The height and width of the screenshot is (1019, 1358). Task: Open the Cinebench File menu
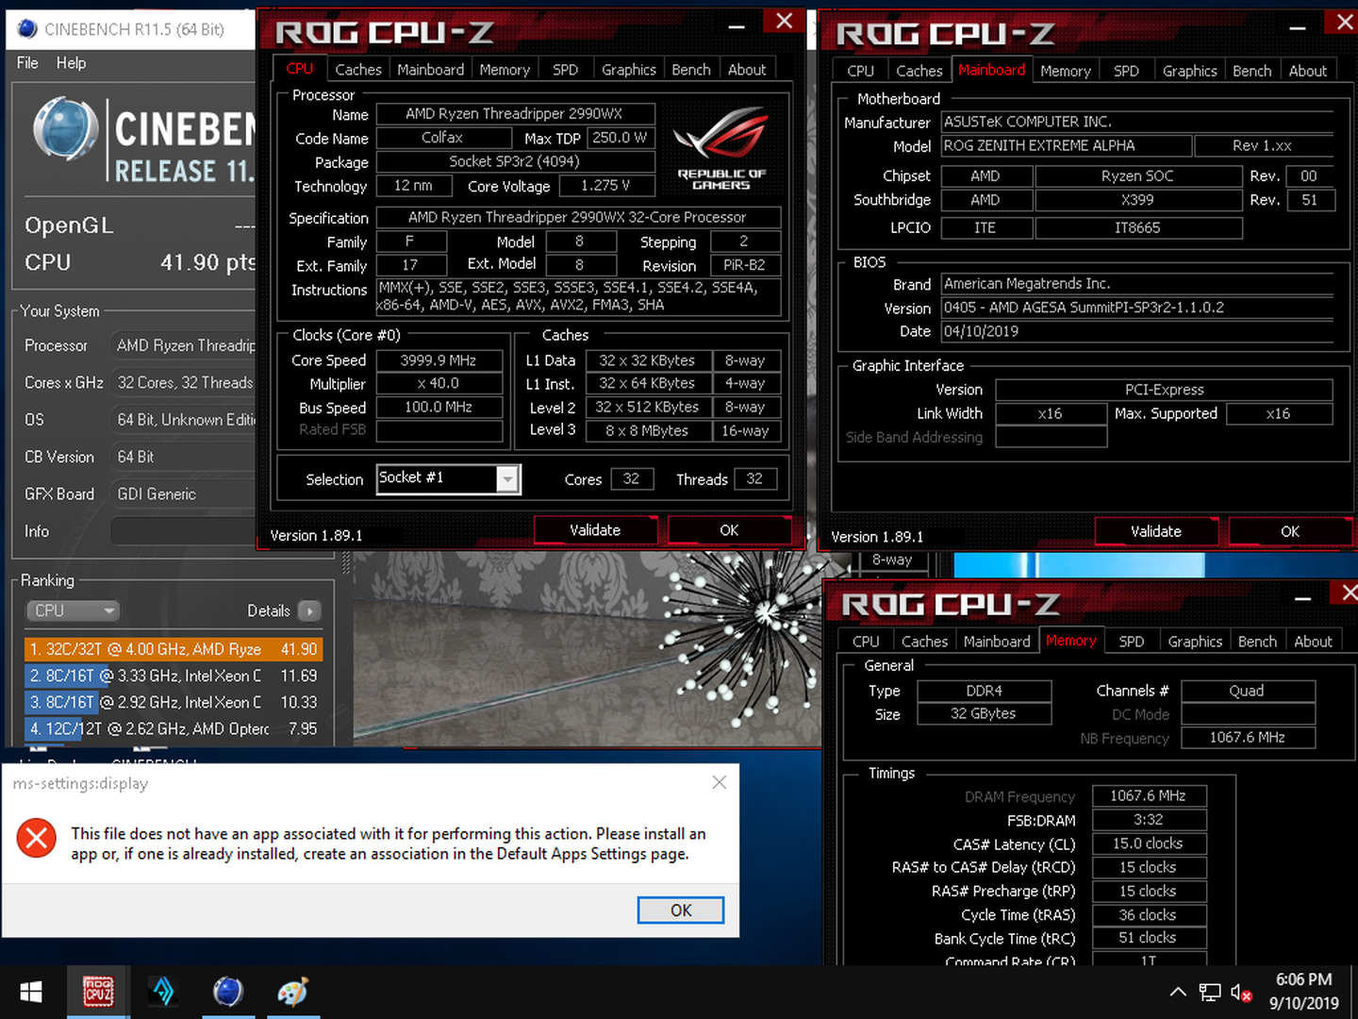tap(27, 62)
